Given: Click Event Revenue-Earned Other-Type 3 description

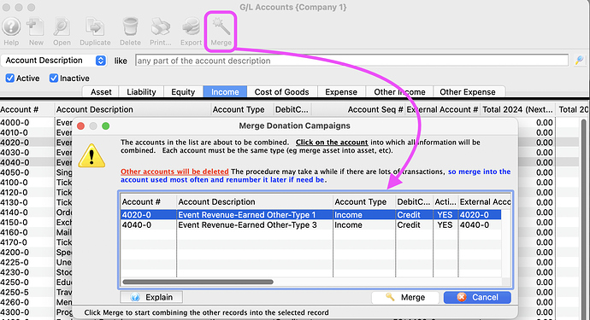Looking at the screenshot, I should click(x=247, y=225).
